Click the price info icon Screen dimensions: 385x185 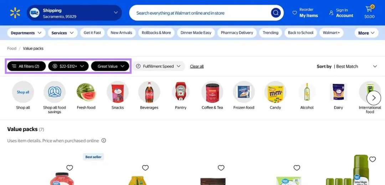click(x=104, y=140)
